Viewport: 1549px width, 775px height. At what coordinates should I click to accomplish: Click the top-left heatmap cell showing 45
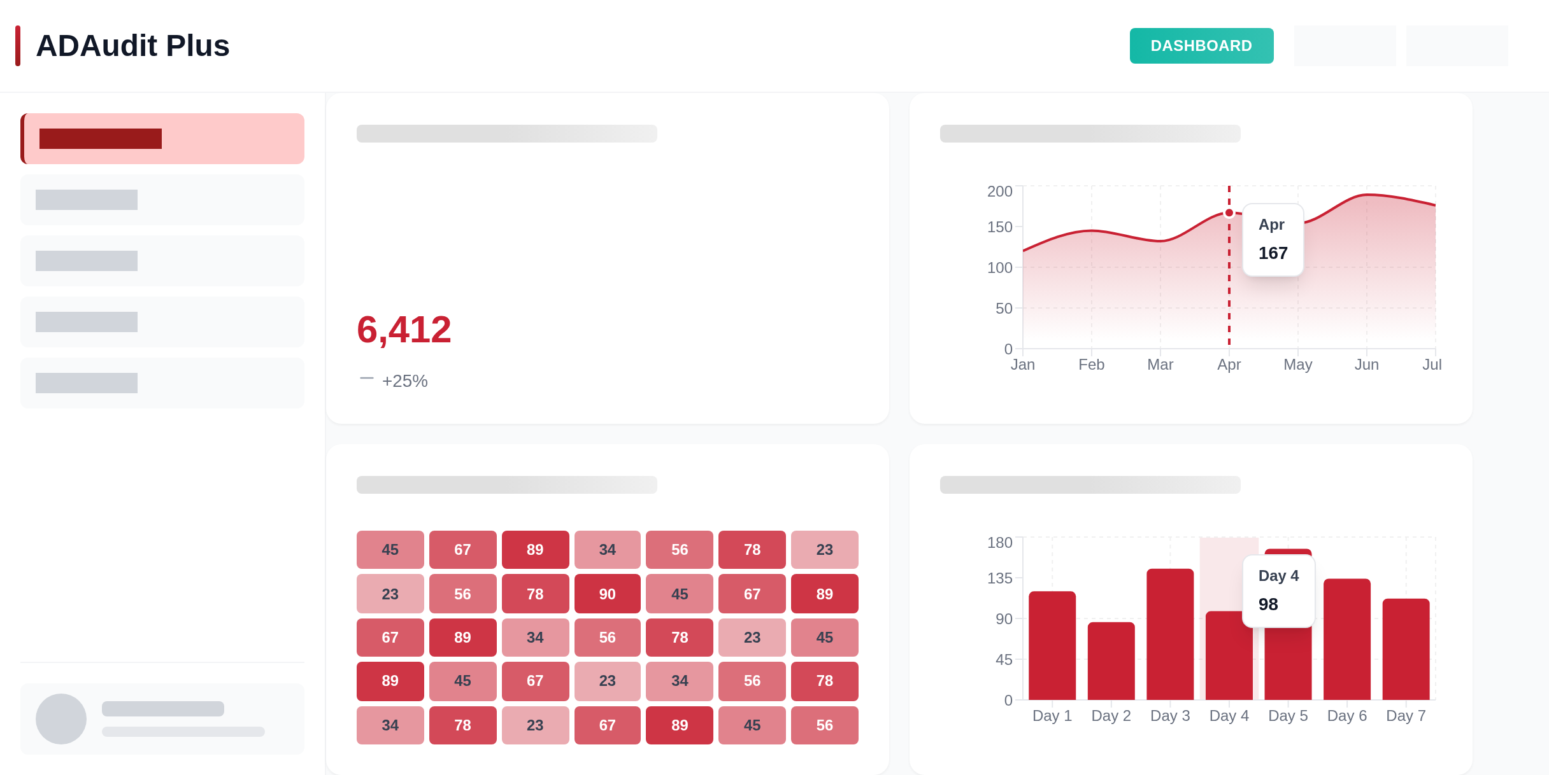(390, 550)
